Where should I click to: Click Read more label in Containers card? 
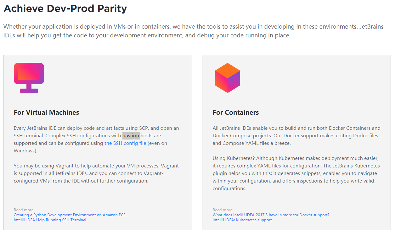click(223, 210)
